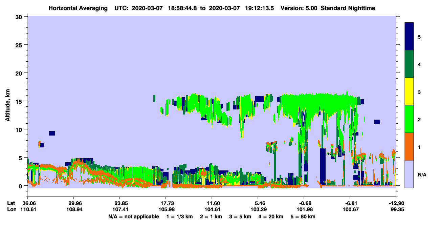Image resolution: width=440 pixels, height=226 pixels.
Task: Click the date '2020-03-07' after 'UTC:'
Action: [147, 8]
